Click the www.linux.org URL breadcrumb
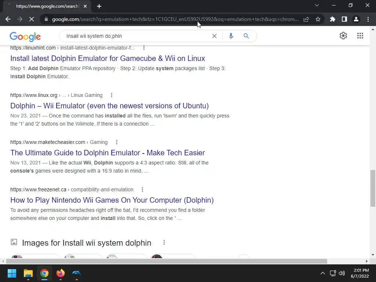 (x=56, y=95)
